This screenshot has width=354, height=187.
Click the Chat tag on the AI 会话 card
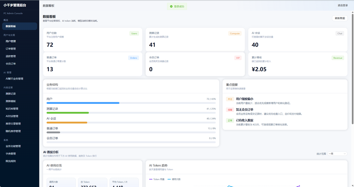pos(339,34)
